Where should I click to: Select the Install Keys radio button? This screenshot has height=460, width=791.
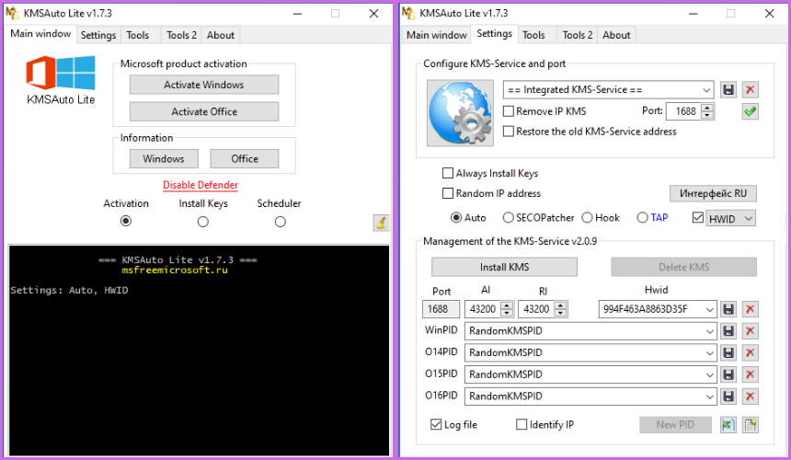click(x=203, y=222)
